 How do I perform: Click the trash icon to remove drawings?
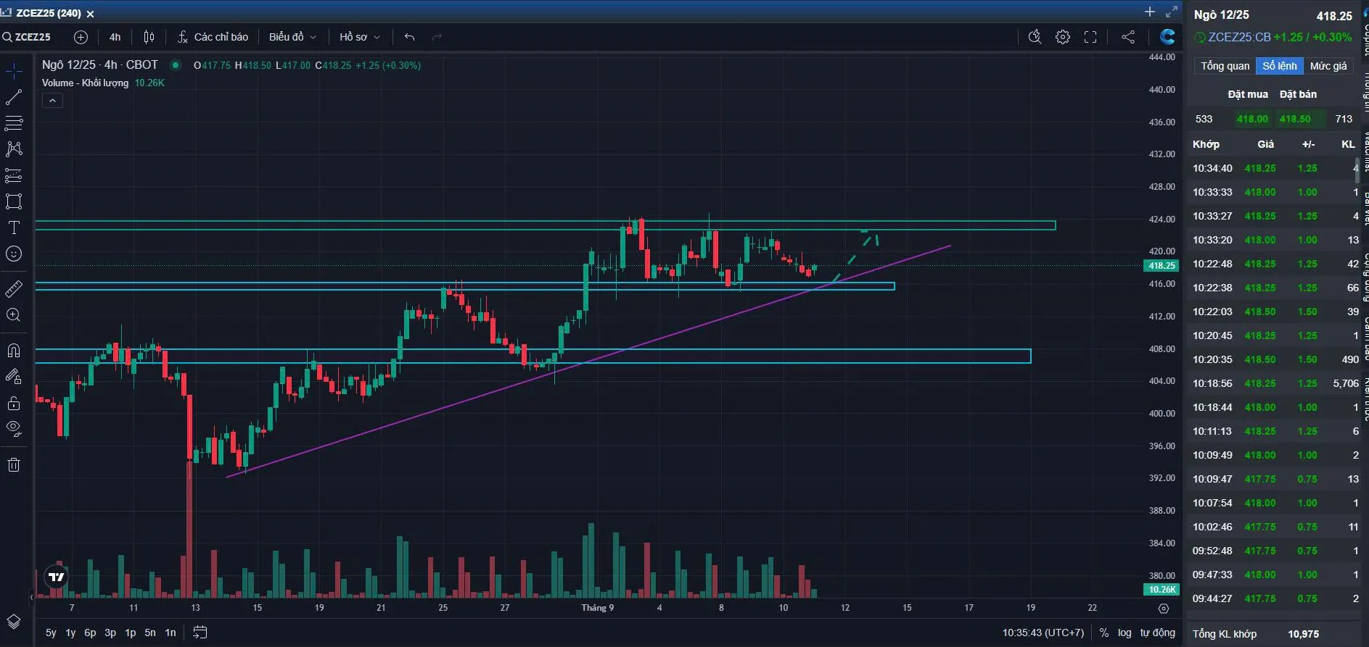click(14, 465)
